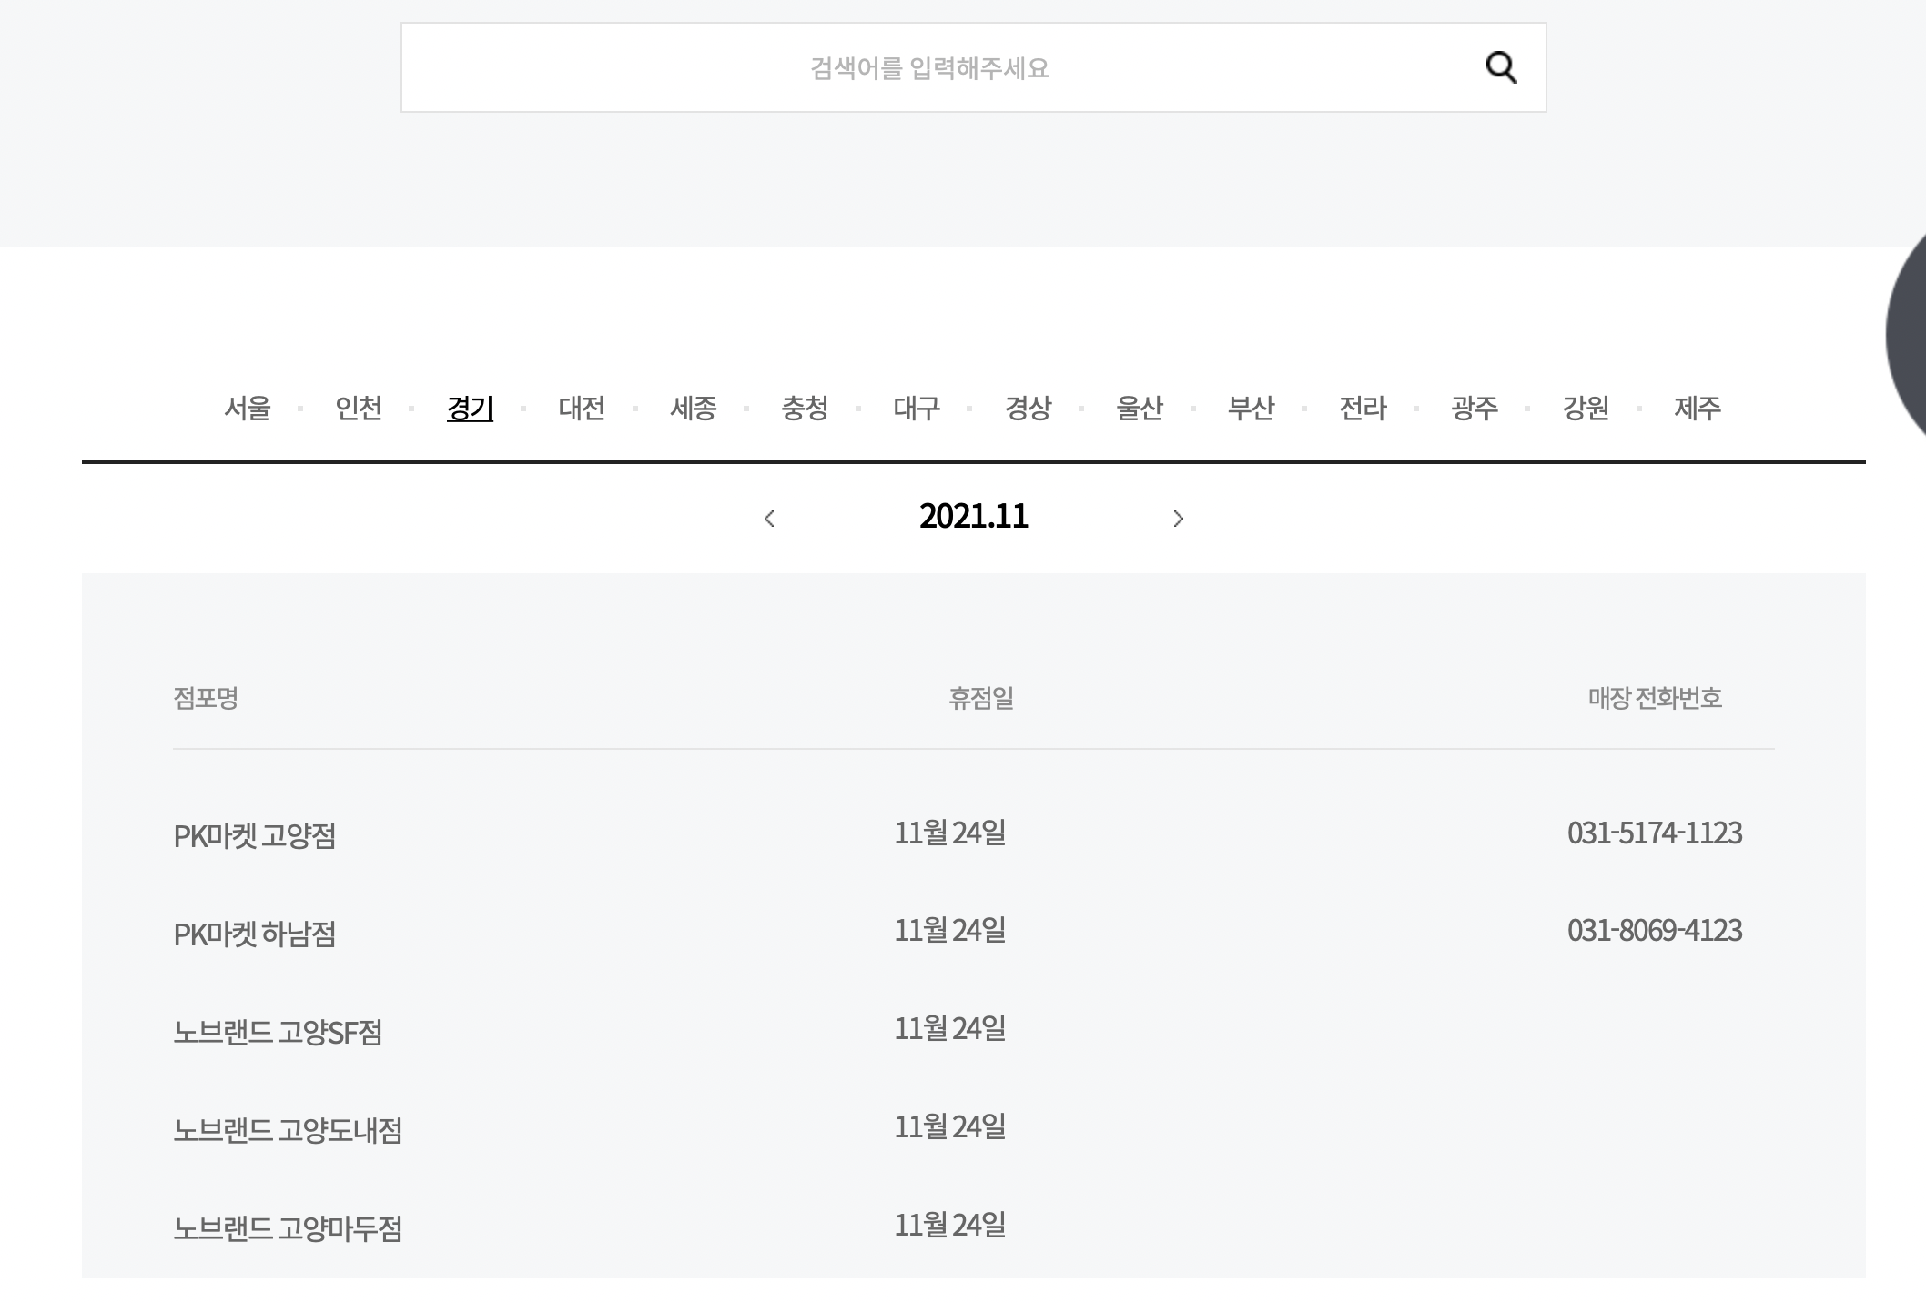Click 노브랜드 고양SF점 store name
The height and width of the screenshot is (1303, 1926).
pos(278,1032)
